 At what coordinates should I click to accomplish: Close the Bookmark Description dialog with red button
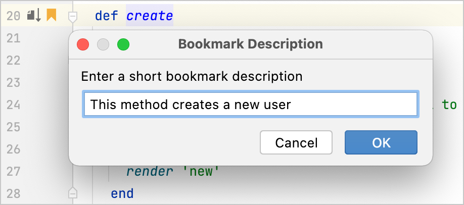coord(83,44)
